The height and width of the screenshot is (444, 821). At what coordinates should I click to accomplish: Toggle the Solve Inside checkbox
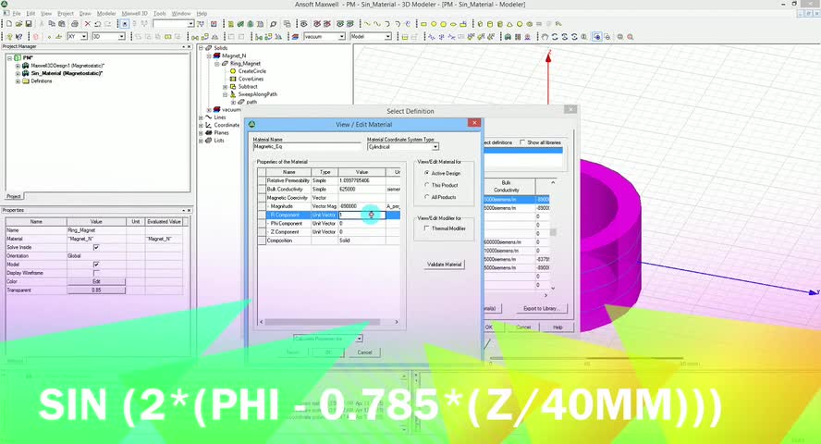tap(96, 247)
